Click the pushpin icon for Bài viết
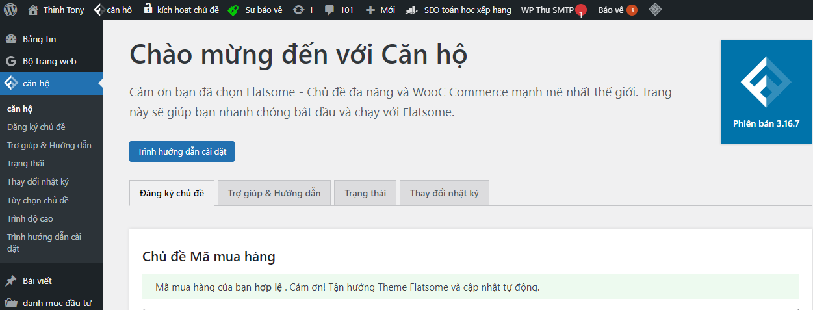813x310 pixels. coord(10,281)
